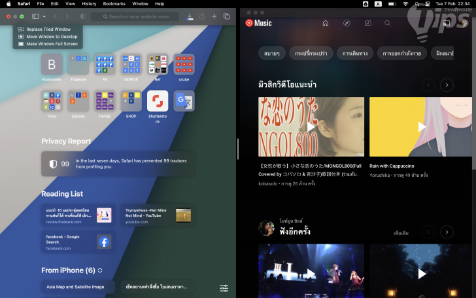
Task: Open Safari start page customize settings icon
Action: (x=224, y=288)
